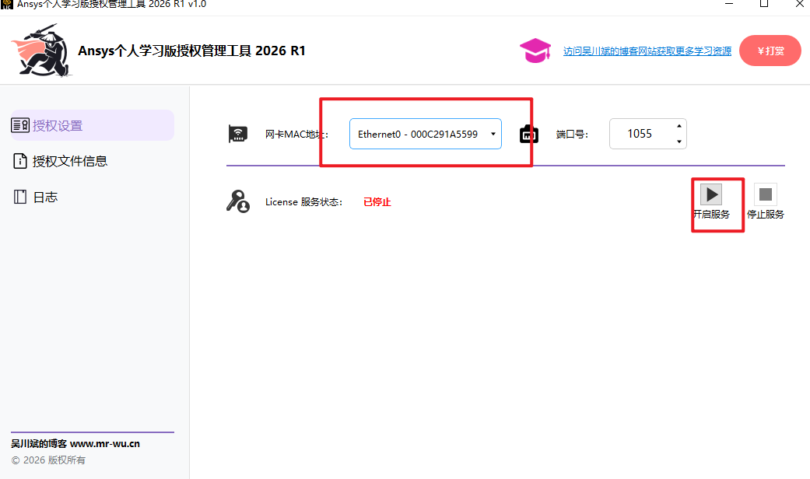Viewport: 810px width, 479px height.
Task: Click the ¥打赏 donate button
Action: [x=770, y=51]
